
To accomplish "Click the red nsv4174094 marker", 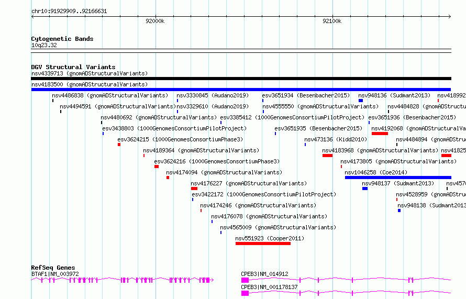I will click(168, 178).
